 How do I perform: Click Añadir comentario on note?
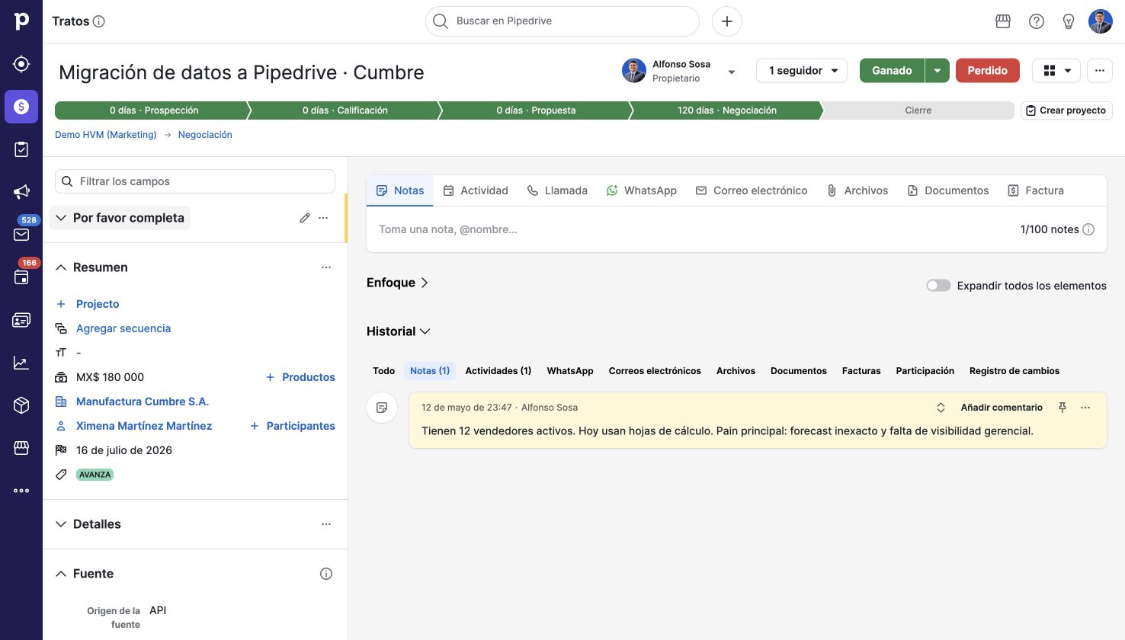[1002, 408]
